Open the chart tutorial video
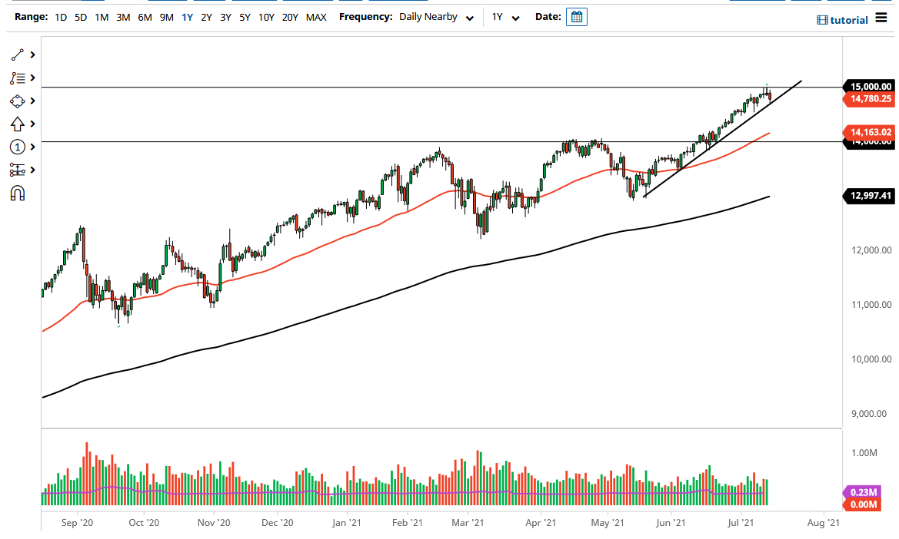899x539 pixels. [844, 20]
